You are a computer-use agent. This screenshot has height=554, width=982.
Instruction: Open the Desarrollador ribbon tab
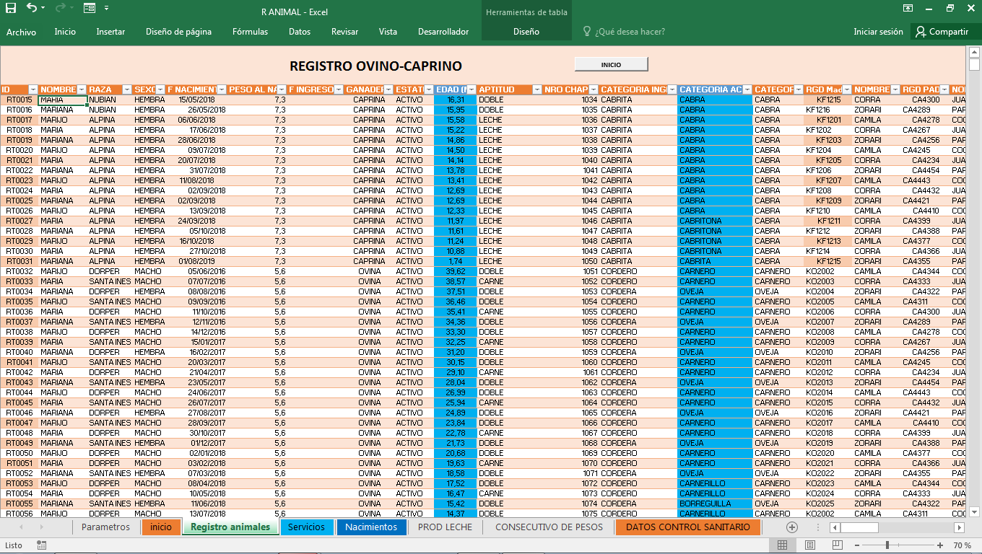point(443,32)
